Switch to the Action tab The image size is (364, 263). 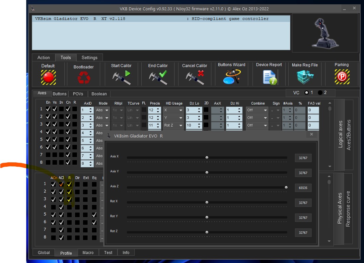coord(44,58)
